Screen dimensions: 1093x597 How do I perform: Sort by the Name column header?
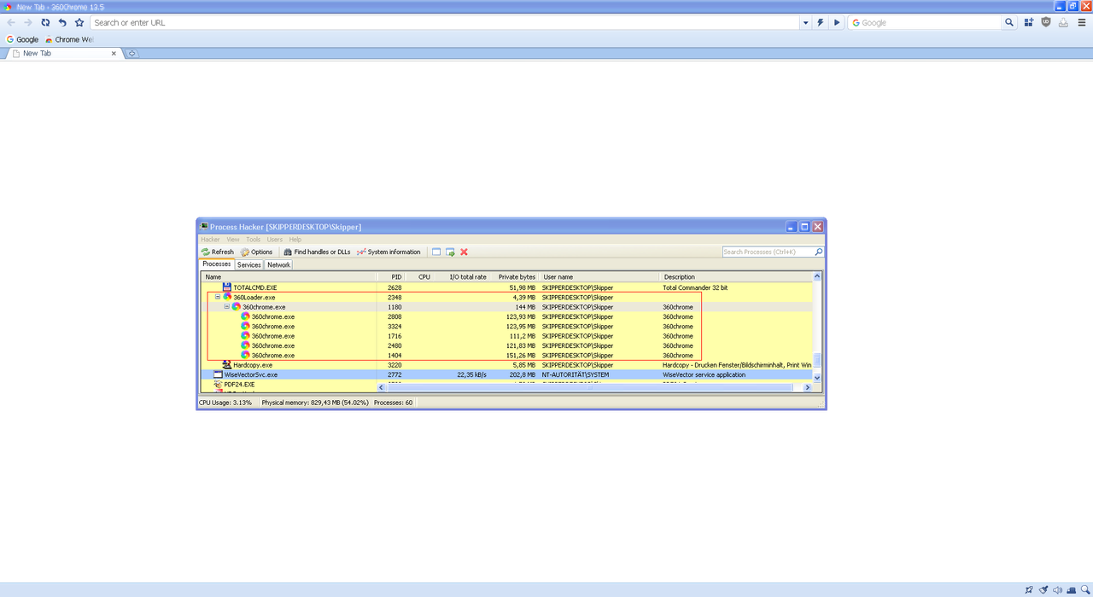point(289,277)
